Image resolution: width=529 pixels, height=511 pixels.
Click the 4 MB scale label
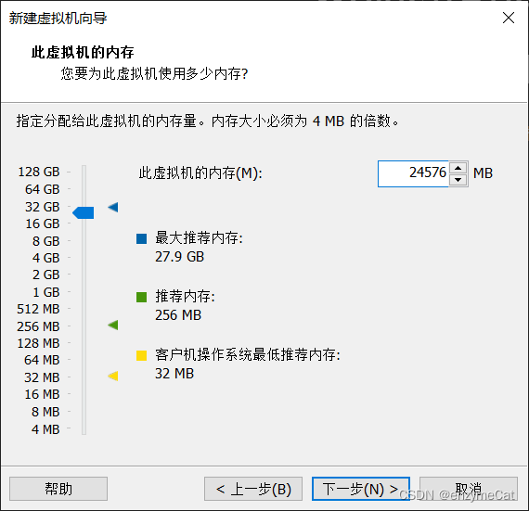pyautogui.click(x=45, y=429)
